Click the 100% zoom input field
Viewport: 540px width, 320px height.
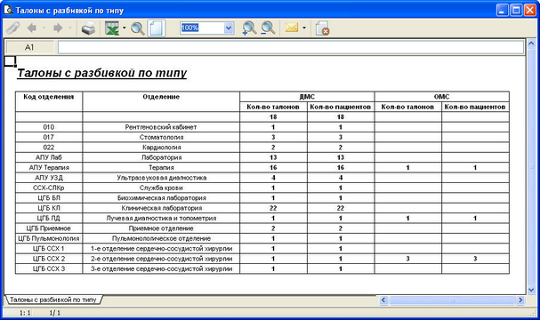pyautogui.click(x=202, y=28)
